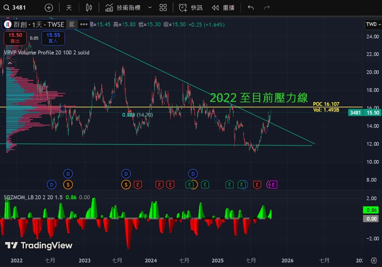Click the 15.50 賣出 sell button
382x267 pixels.
(15, 38)
